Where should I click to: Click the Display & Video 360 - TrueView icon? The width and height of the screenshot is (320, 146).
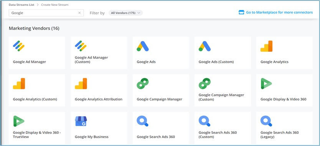coord(19,121)
